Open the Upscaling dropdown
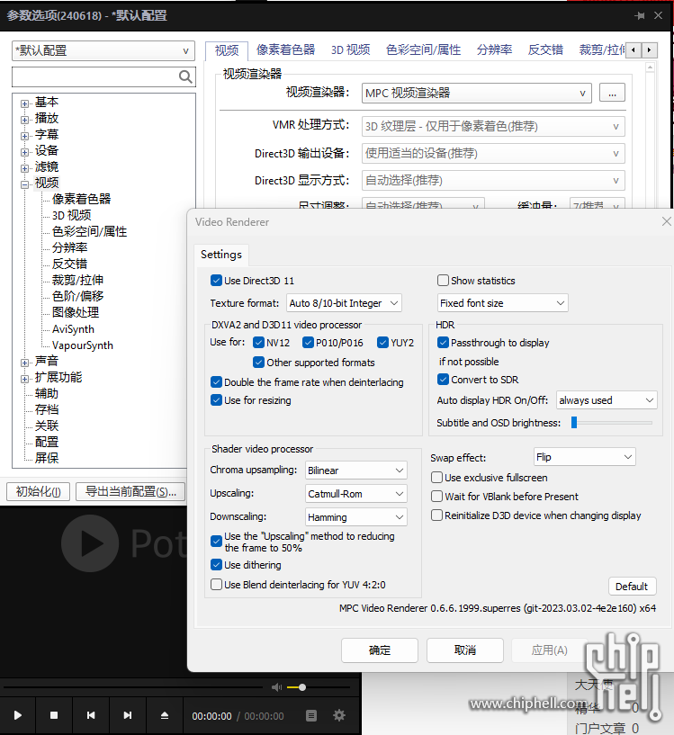 (x=356, y=494)
